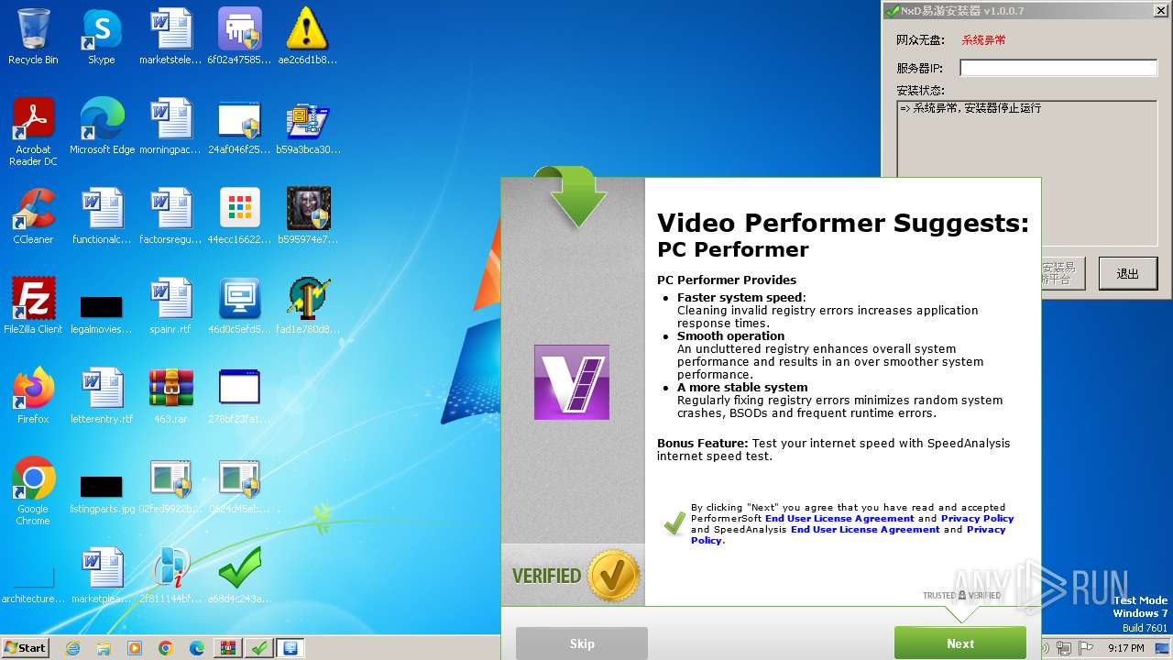Select the marketstele Word document icon

coord(170,36)
